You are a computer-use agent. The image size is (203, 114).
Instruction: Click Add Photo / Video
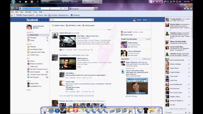(74, 25)
